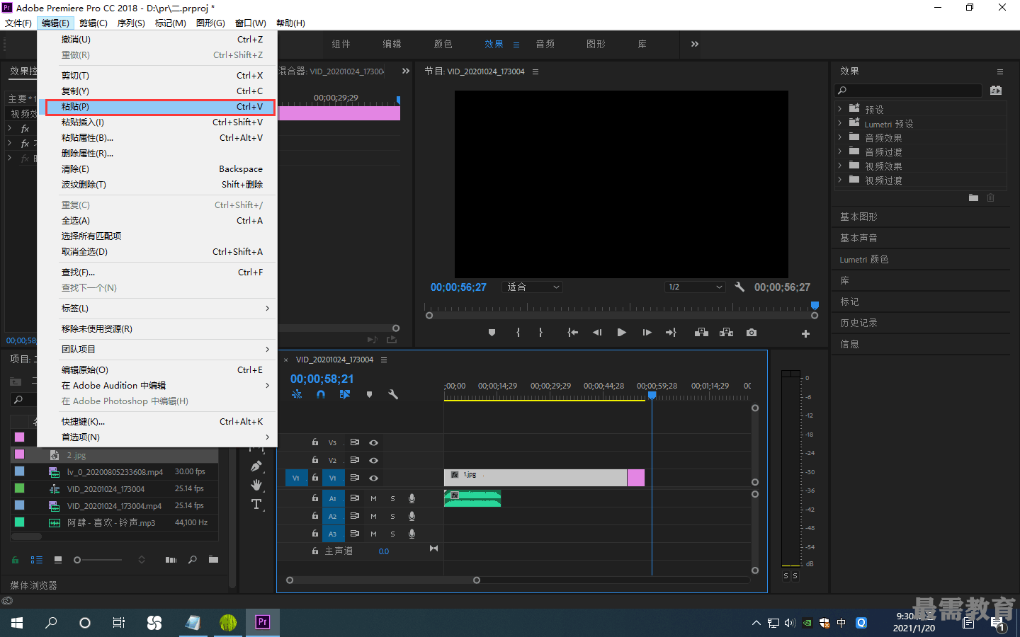Expand the 音频过渡 folder
The height and width of the screenshot is (637, 1020).
840,151
